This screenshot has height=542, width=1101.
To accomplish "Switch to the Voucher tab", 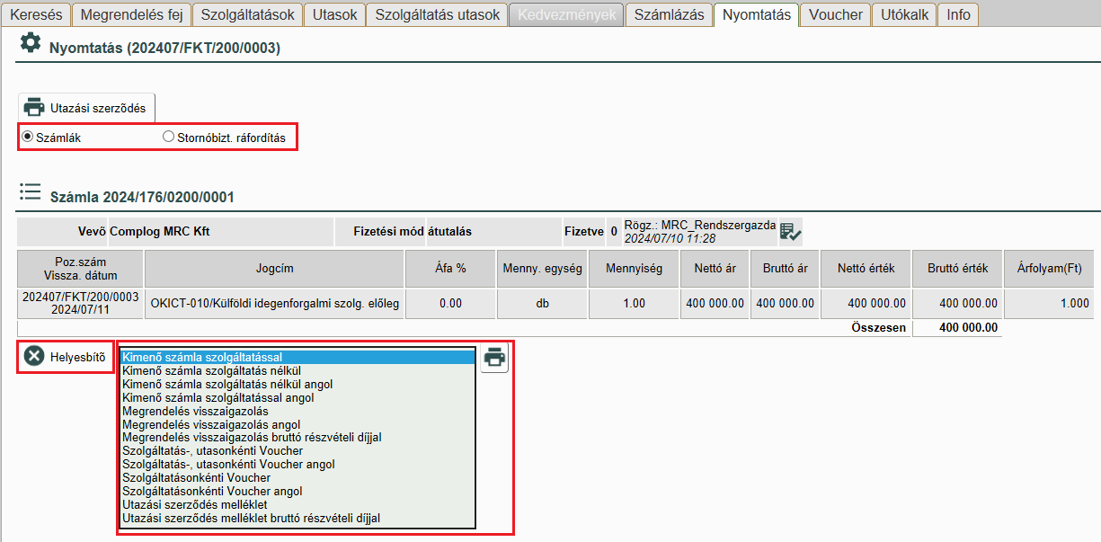I will [x=835, y=14].
